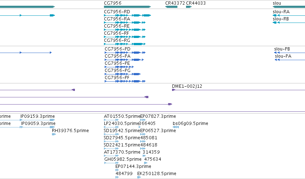Click EST label EP07144.3prime
Screen dimensions: 305x179
(x=133, y=166)
